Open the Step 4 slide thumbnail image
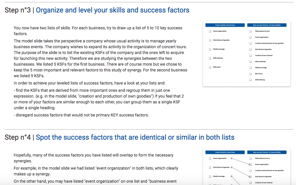 247,166
